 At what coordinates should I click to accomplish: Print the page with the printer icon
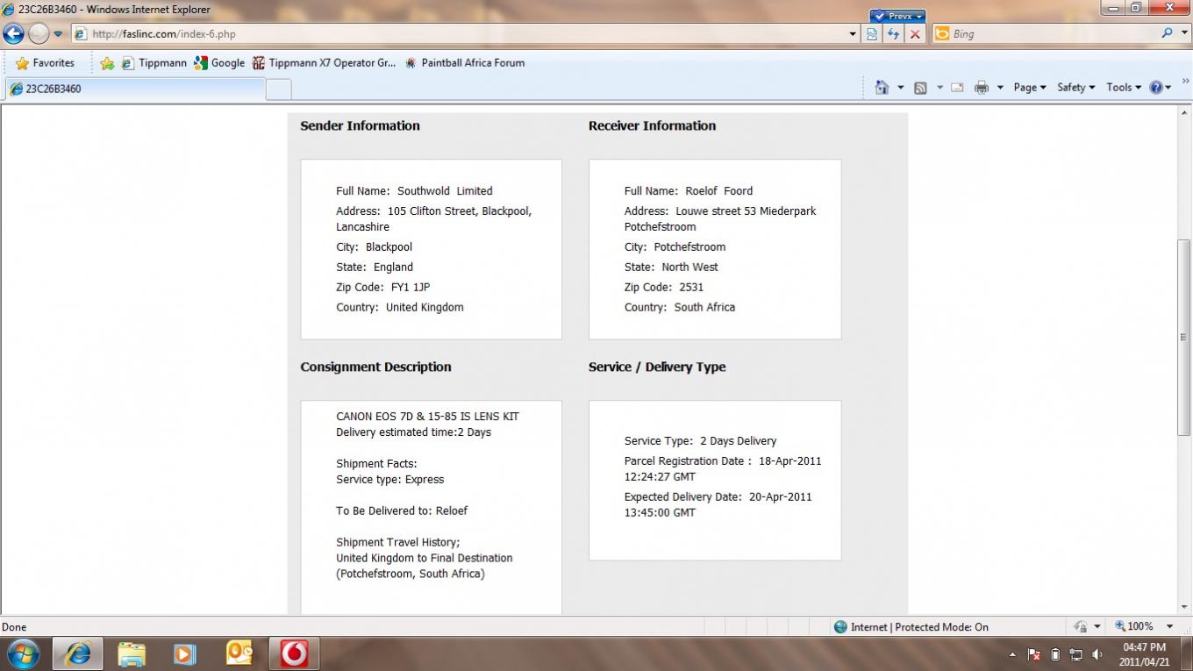[981, 88]
